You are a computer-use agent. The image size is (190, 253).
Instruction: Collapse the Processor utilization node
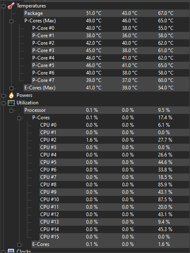click(11, 111)
